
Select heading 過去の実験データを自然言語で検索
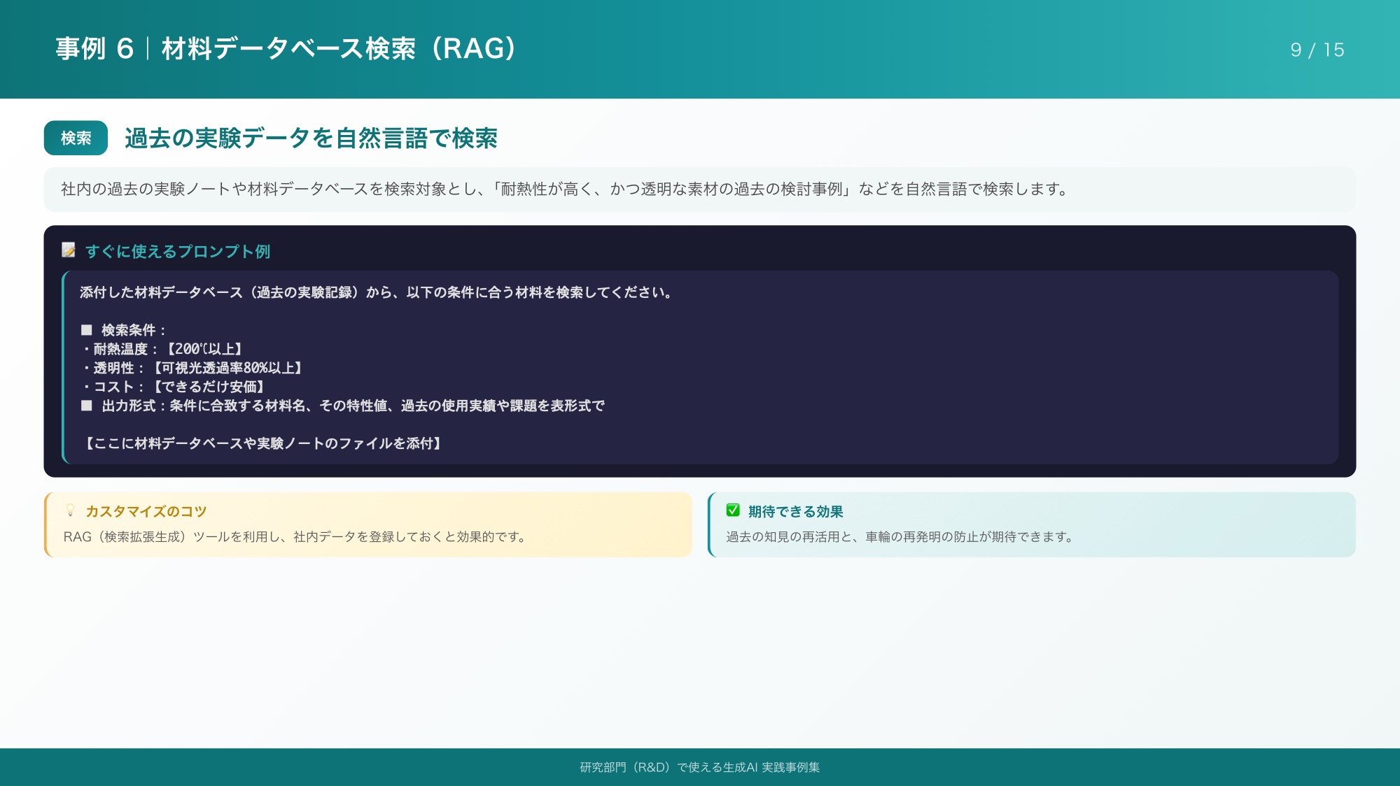point(311,138)
